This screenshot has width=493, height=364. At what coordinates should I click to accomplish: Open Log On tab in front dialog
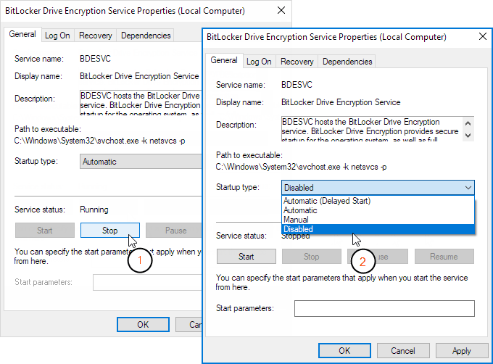259,62
